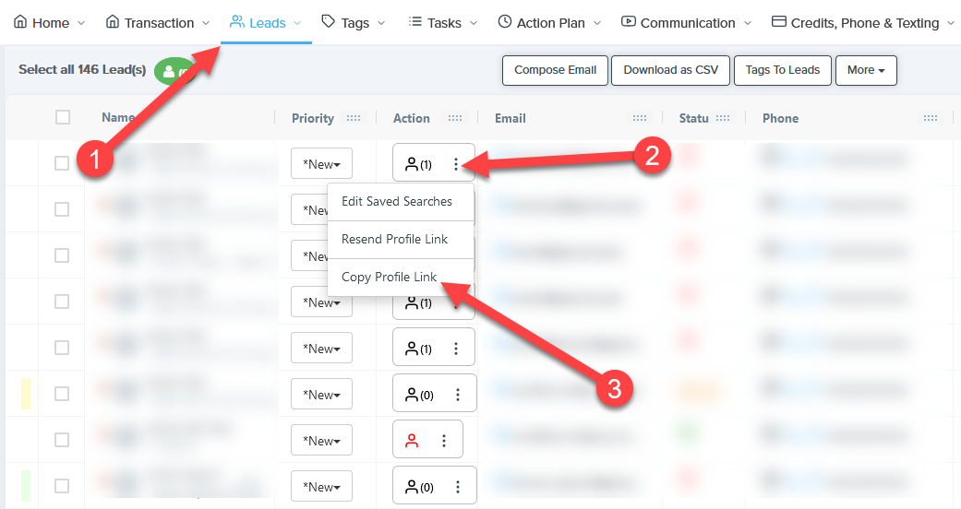Screen dimensions: 961x509
Task: Open the More dropdown button
Action: click(866, 70)
